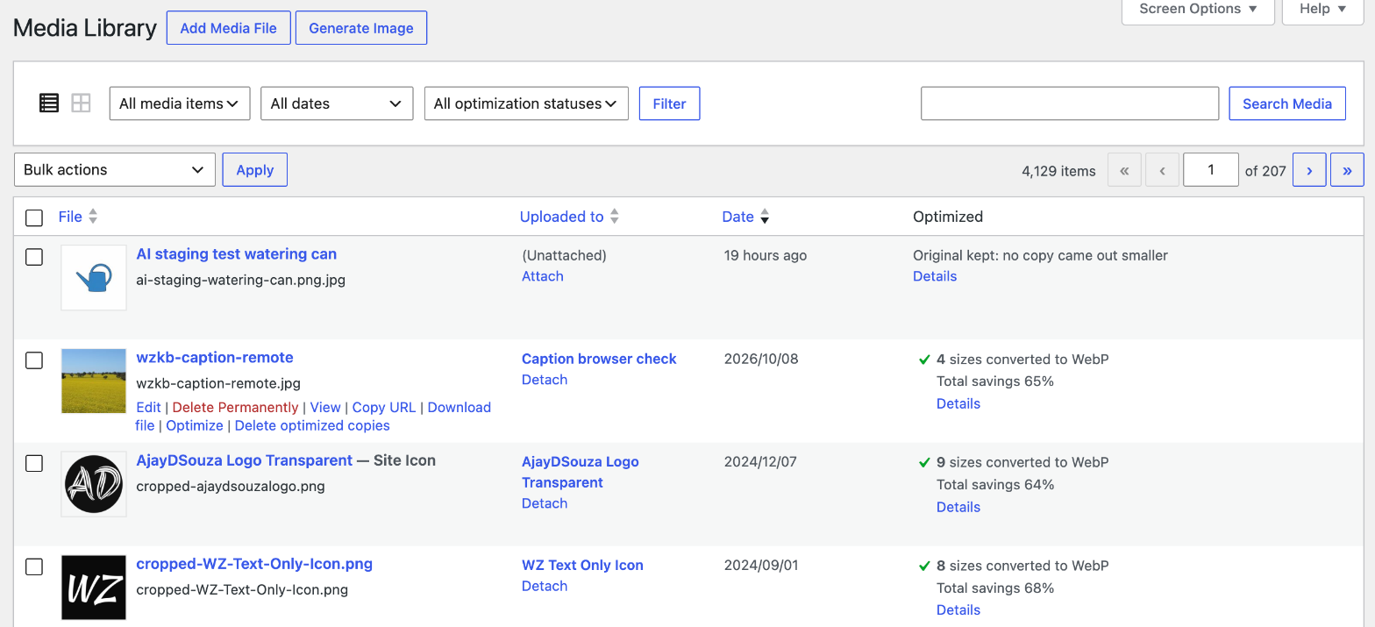Open cropped-WZ-Text-Only-Icon.png title link
The height and width of the screenshot is (627, 1375).
pos(254,564)
